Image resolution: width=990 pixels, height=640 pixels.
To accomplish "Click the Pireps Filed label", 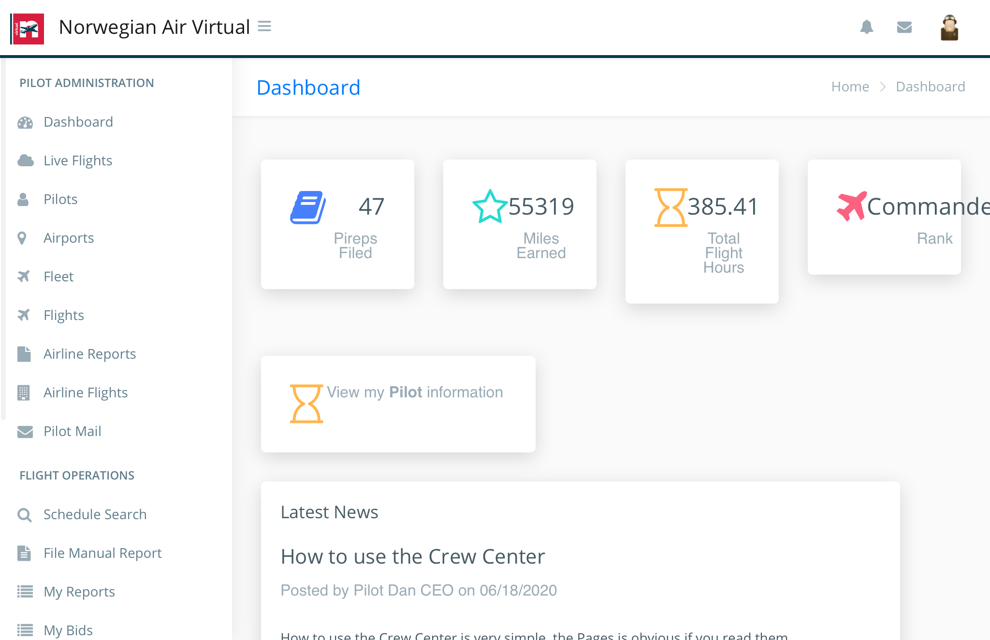I will point(355,246).
